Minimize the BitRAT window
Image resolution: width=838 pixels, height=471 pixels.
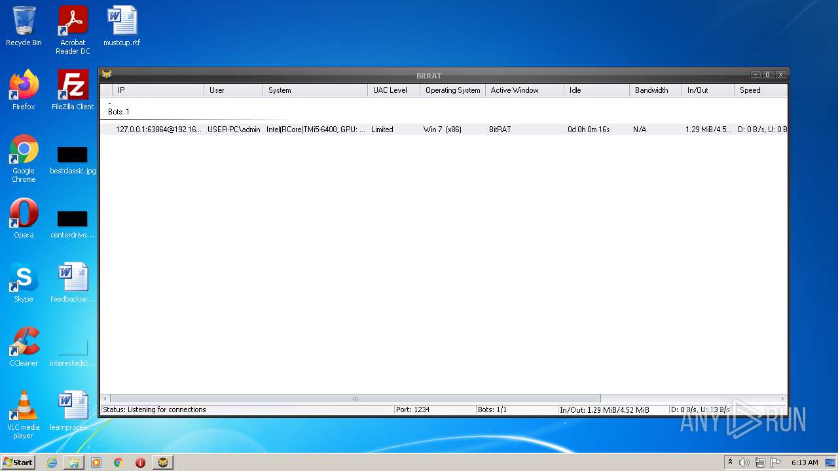pyautogui.click(x=756, y=75)
